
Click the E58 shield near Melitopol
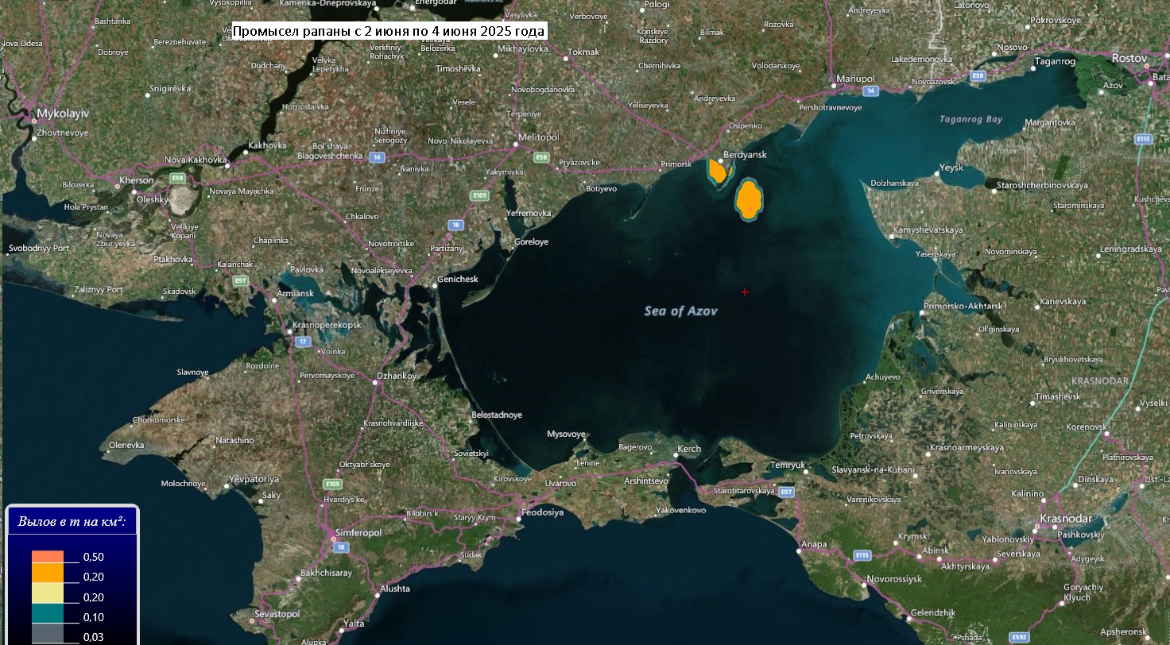pyautogui.click(x=541, y=156)
